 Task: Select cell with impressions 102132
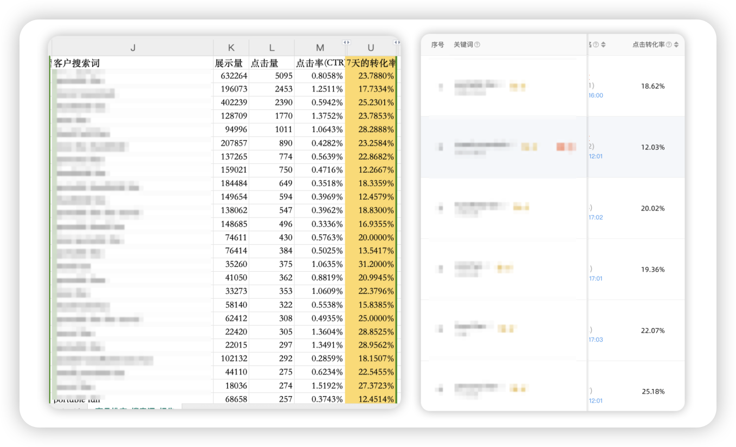click(x=231, y=359)
